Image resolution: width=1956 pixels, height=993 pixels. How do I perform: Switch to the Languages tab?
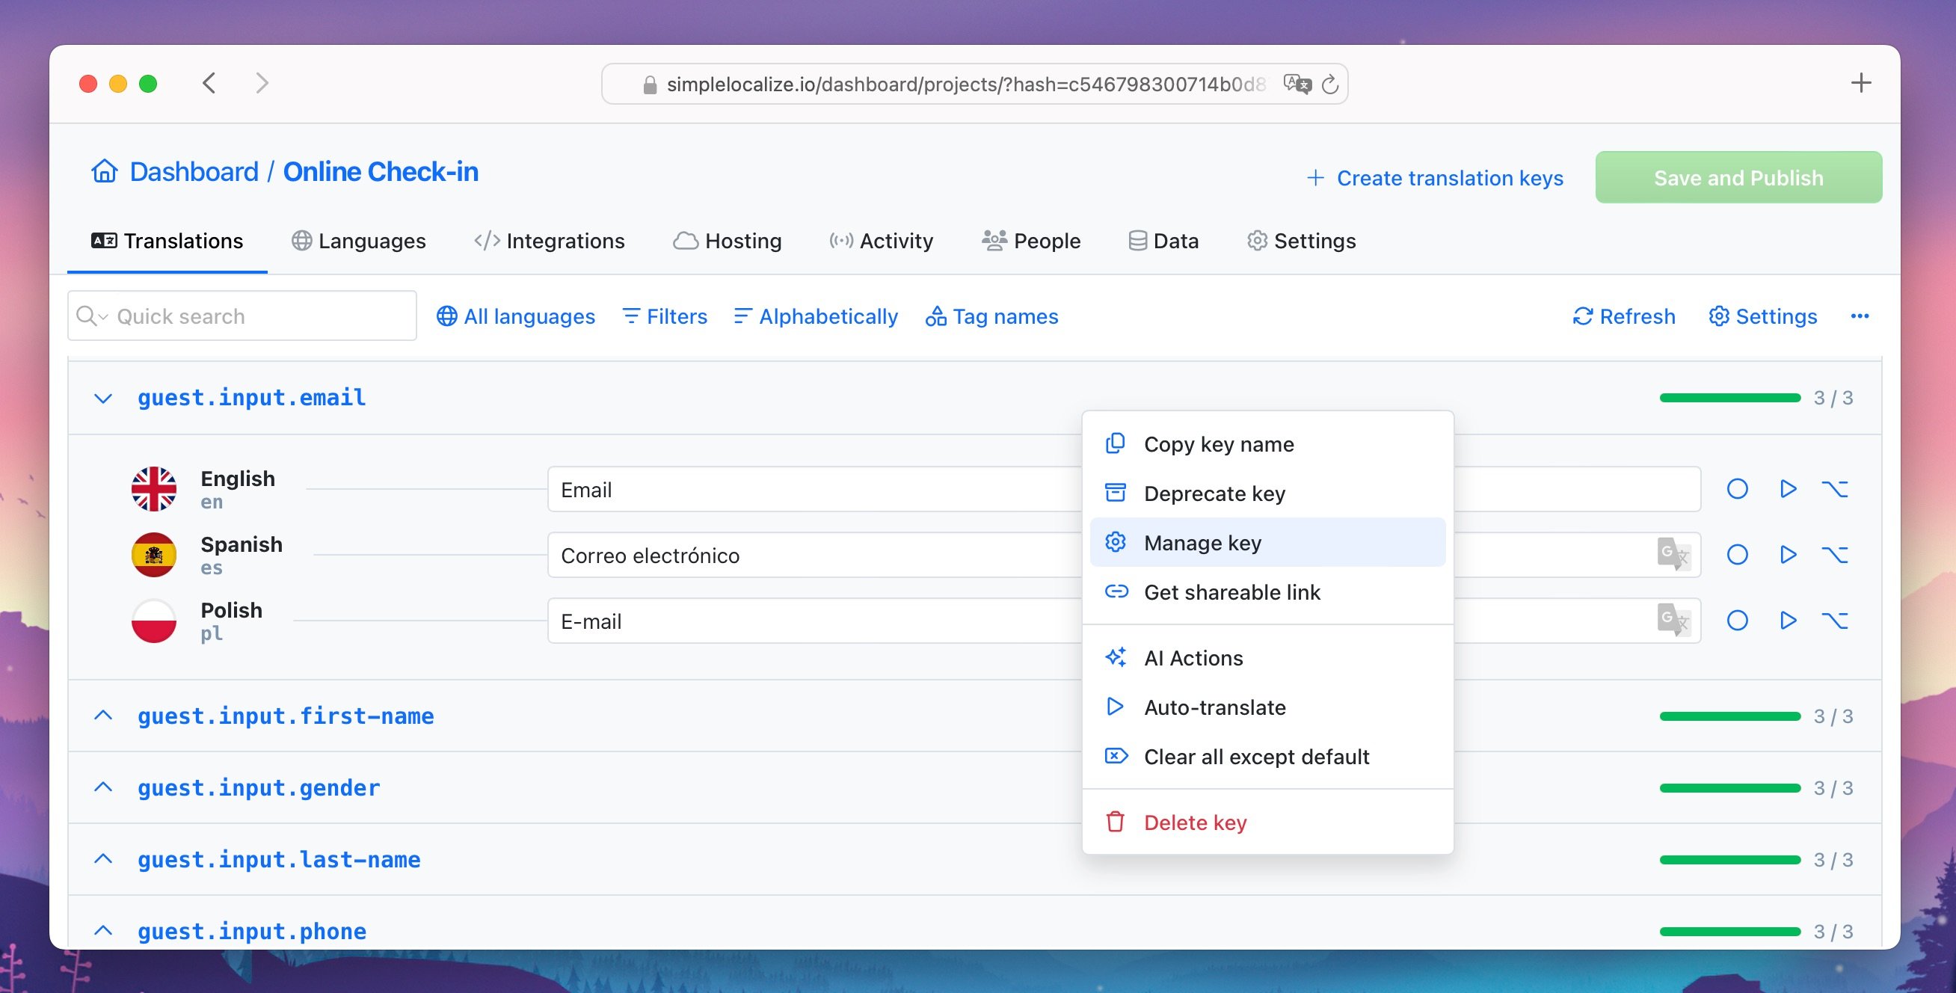(x=358, y=239)
